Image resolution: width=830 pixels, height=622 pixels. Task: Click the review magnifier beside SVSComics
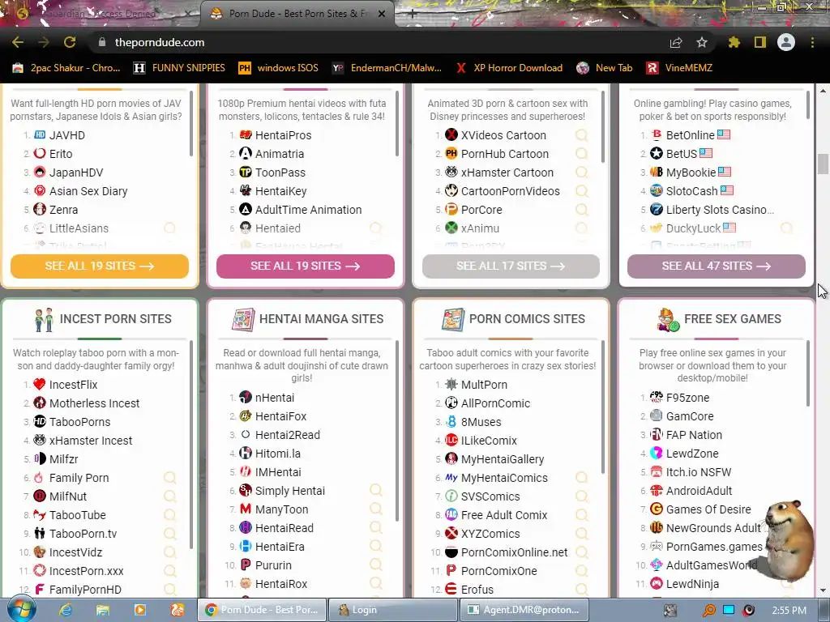581,496
